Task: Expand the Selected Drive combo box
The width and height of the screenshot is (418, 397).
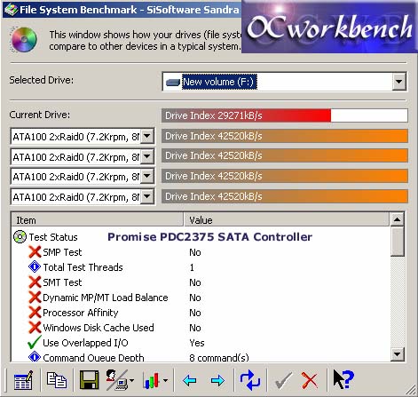Action: pos(398,82)
